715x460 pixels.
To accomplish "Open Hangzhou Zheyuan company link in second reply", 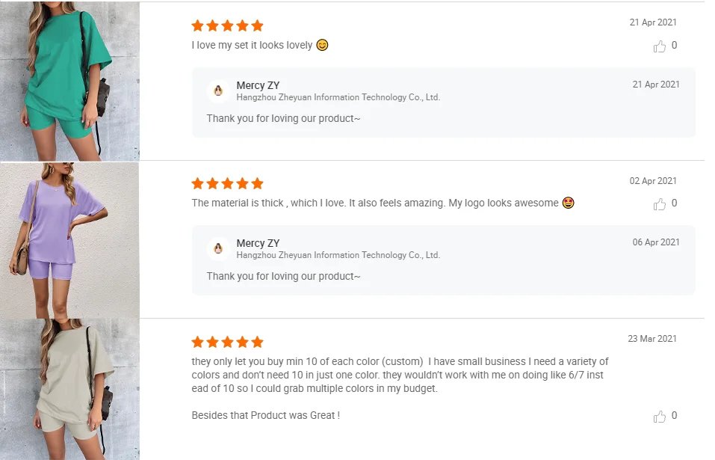I will [x=338, y=255].
